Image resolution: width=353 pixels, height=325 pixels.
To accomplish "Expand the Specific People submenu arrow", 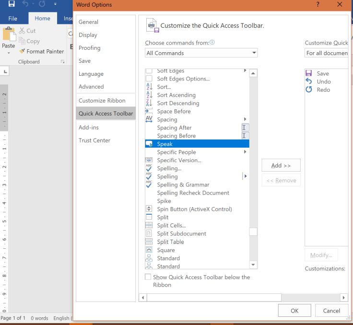I will click(245, 152).
